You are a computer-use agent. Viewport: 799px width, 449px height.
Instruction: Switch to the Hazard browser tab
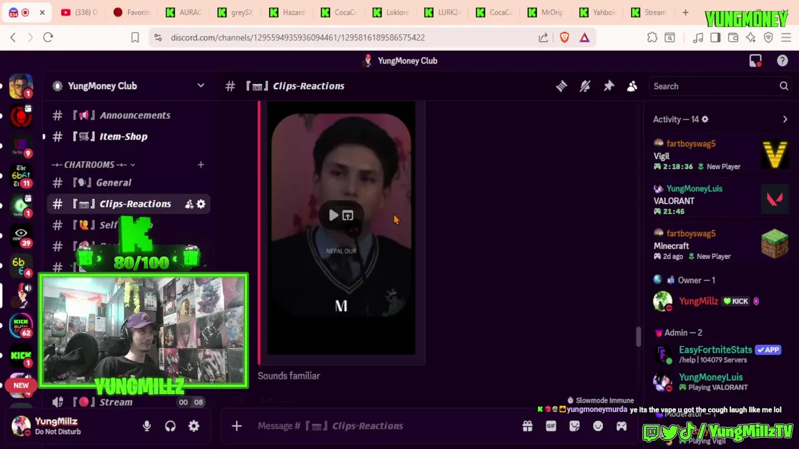tap(288, 12)
